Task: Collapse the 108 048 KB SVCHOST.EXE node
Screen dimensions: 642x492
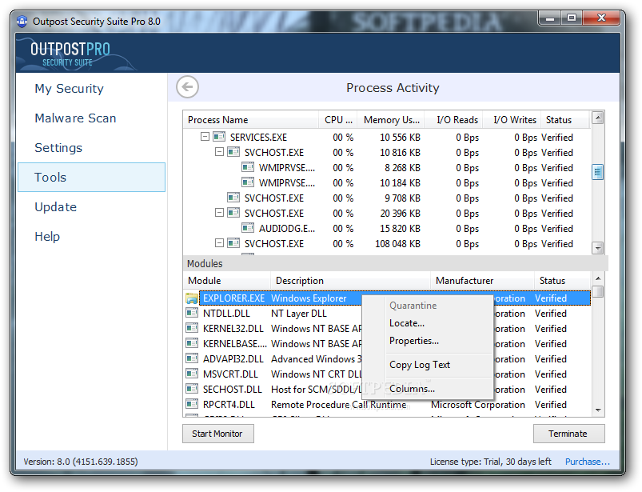Action: point(219,243)
